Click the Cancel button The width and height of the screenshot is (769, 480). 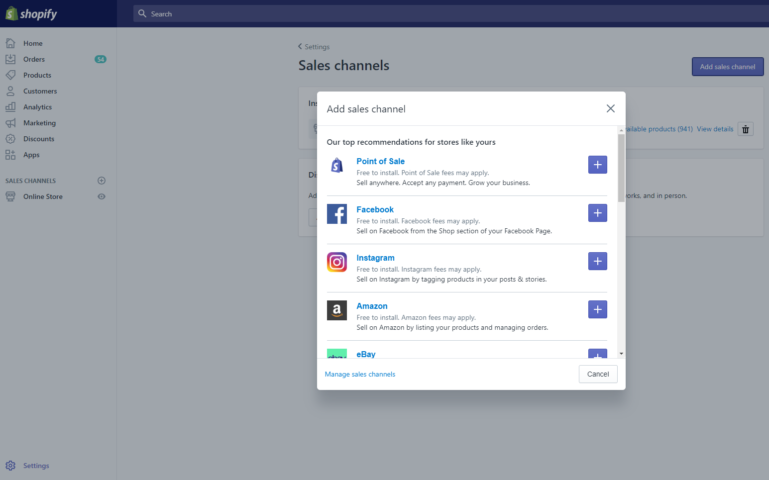pyautogui.click(x=598, y=374)
